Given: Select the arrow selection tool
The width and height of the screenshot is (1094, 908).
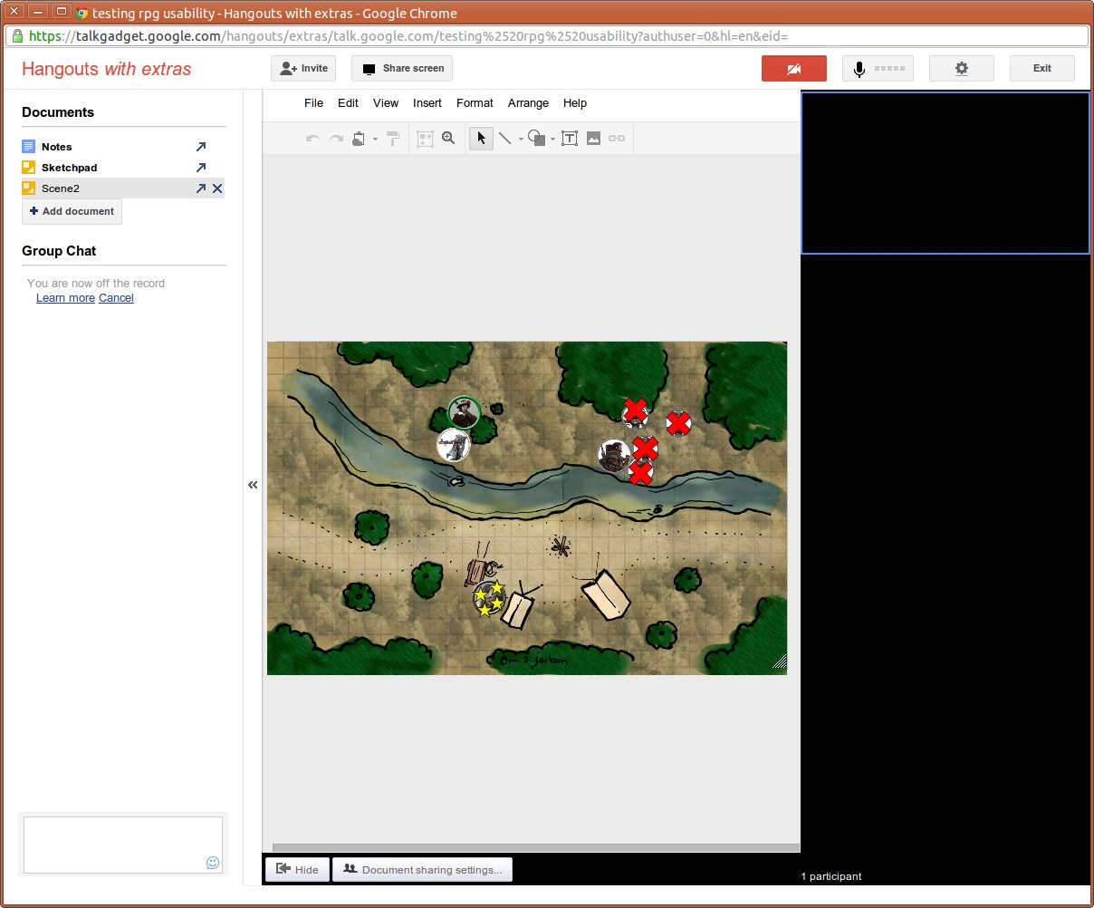Looking at the screenshot, I should [481, 138].
